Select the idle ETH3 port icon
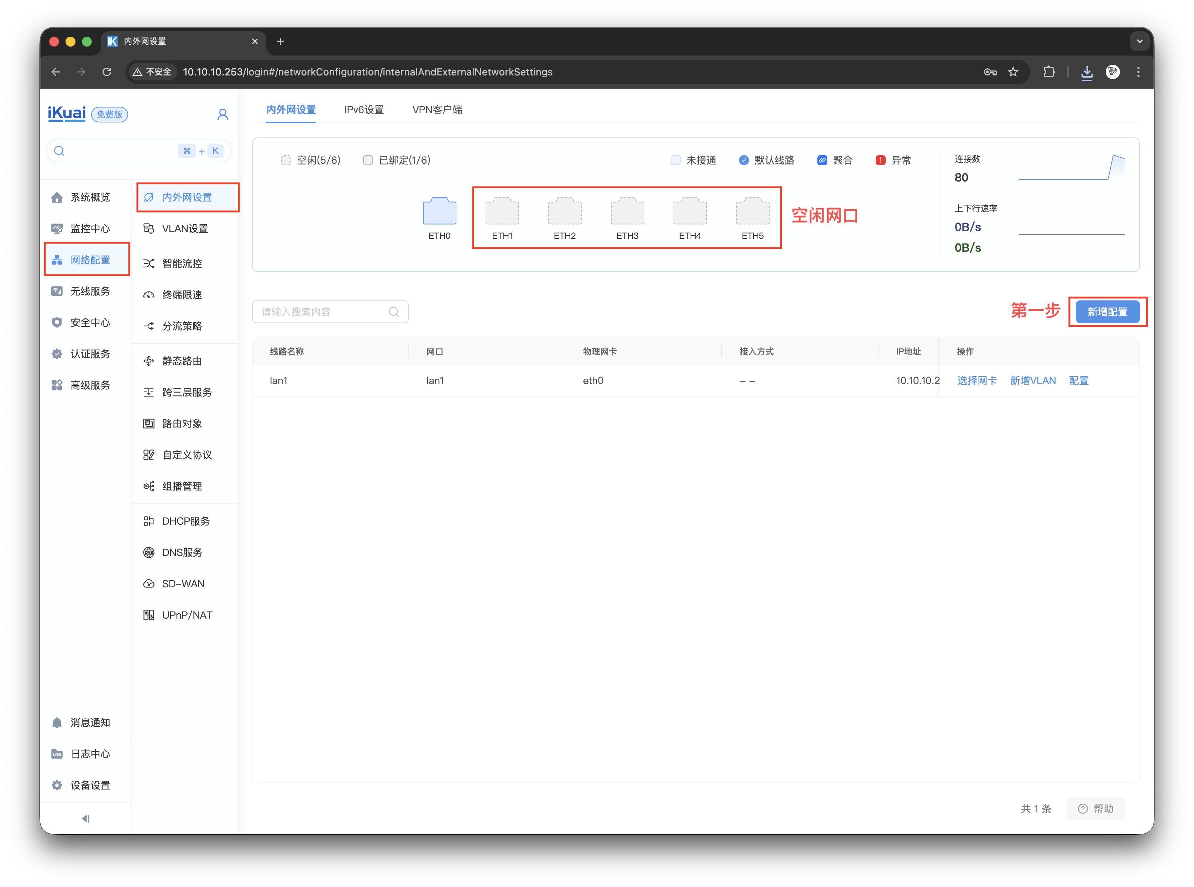Viewport: 1194px width, 887px height. pyautogui.click(x=627, y=211)
